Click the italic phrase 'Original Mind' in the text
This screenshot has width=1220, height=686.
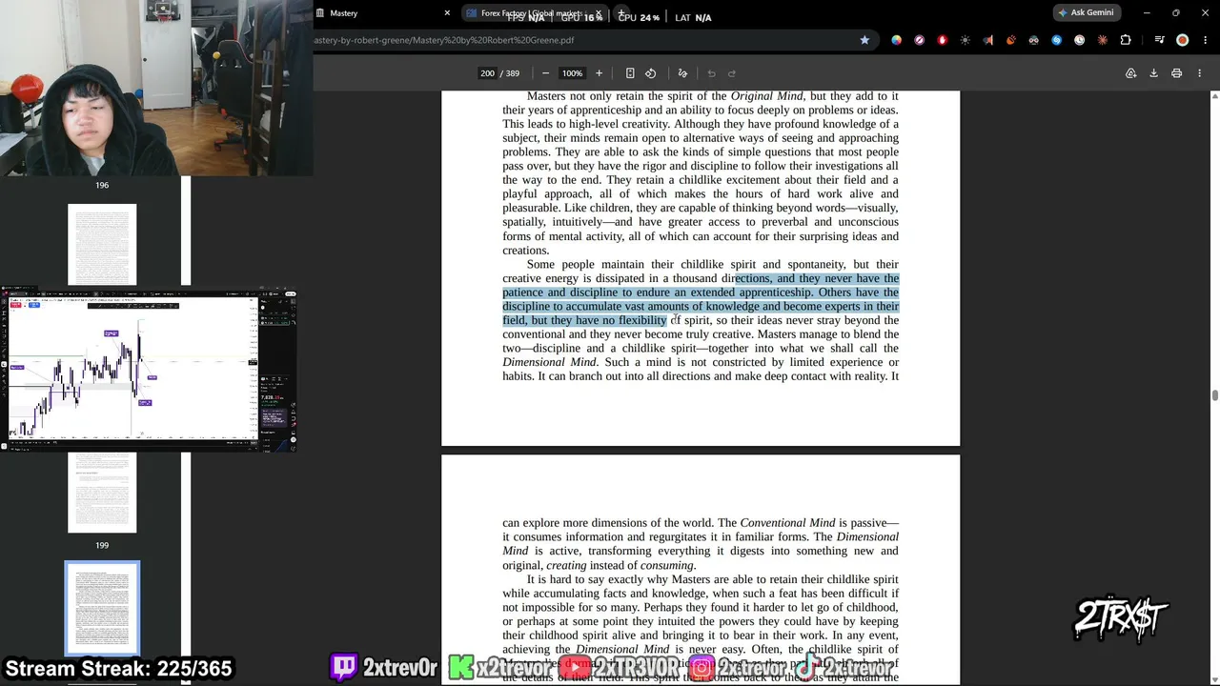click(x=767, y=95)
